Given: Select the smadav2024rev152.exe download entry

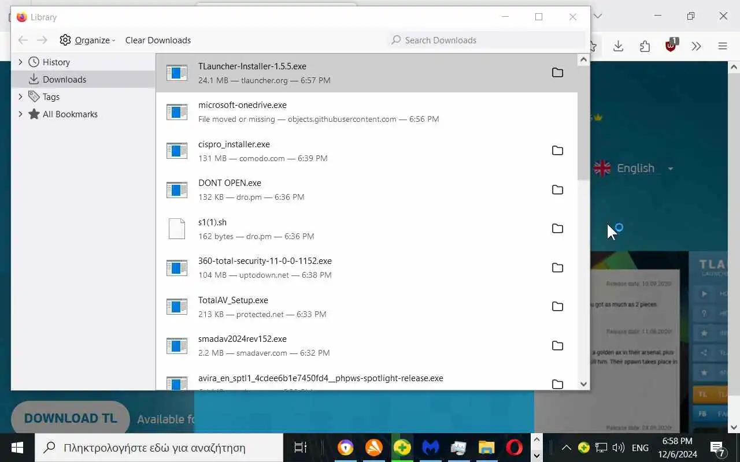Looking at the screenshot, I should pyautogui.click(x=367, y=346).
